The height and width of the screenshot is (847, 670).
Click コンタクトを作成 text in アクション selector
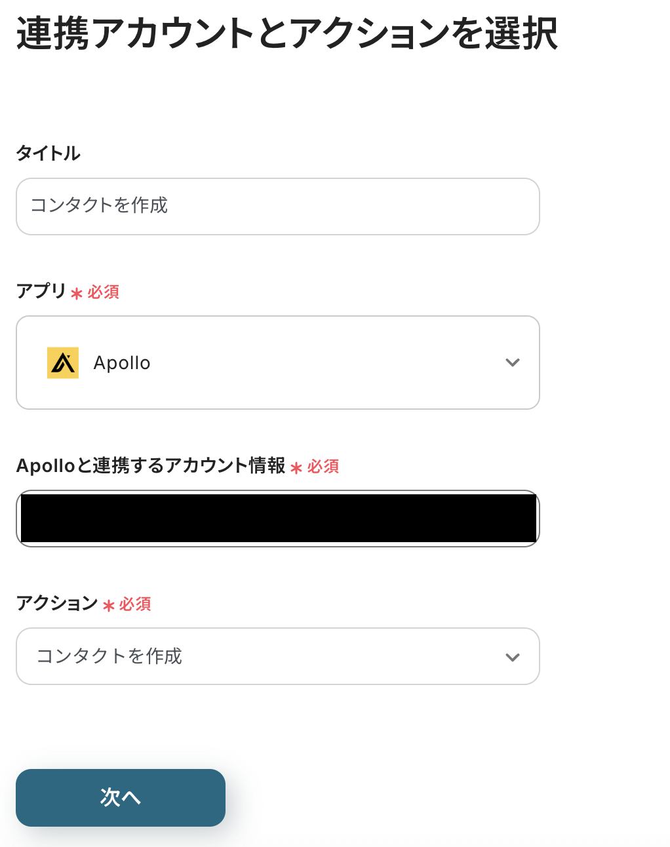tap(109, 656)
